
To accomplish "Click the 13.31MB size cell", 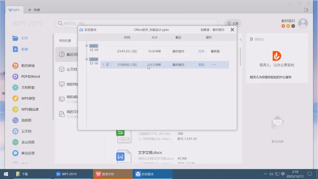I will [x=154, y=65].
